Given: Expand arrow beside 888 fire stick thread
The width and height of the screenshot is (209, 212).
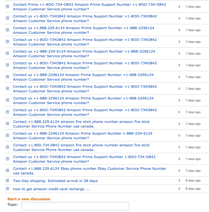Looking at the screenshot, I should 8,123.
